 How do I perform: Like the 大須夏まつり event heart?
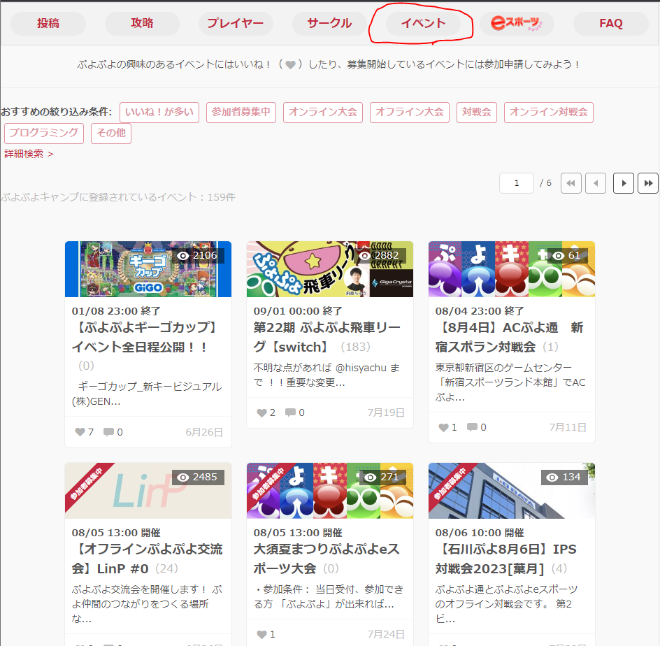261,634
